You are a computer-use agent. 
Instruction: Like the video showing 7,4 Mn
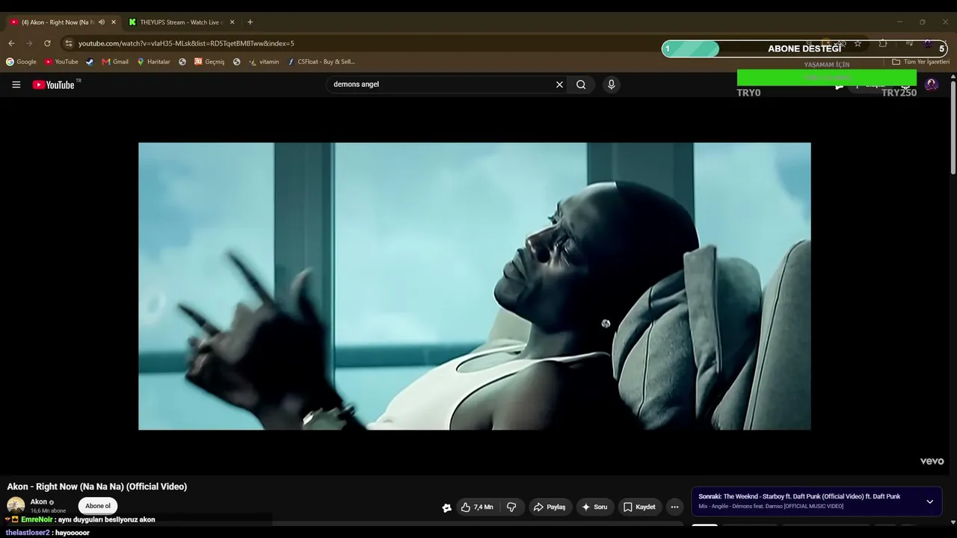[477, 507]
